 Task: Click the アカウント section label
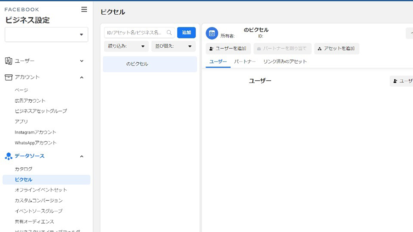[x=27, y=77]
